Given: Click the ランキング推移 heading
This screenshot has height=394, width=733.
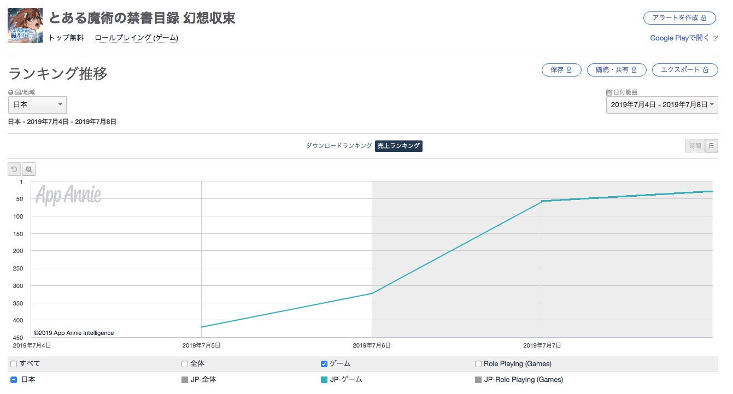Looking at the screenshot, I should pyautogui.click(x=58, y=74).
